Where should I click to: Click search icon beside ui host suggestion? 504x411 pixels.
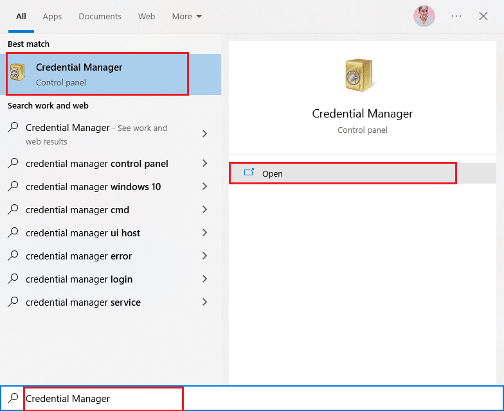click(x=13, y=232)
